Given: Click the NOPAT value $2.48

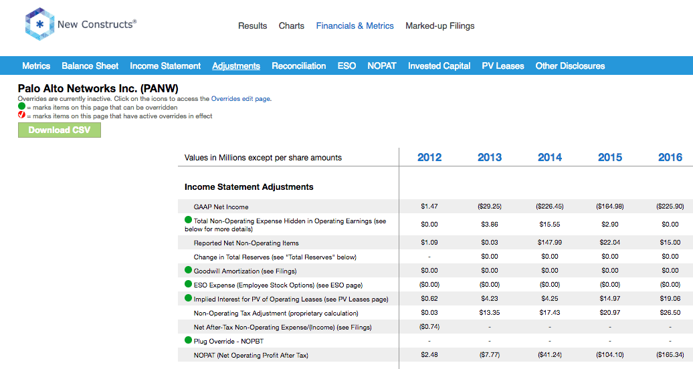Looking at the screenshot, I should [x=429, y=355].
